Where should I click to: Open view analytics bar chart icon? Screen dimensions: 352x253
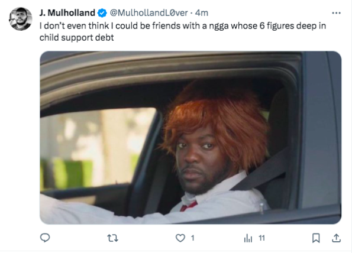pos(248,238)
